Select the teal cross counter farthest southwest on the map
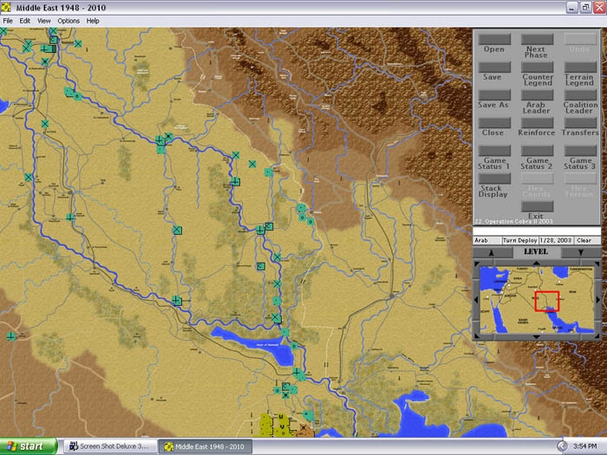Screen dimensions: 607x455 pyautogui.click(x=11, y=336)
